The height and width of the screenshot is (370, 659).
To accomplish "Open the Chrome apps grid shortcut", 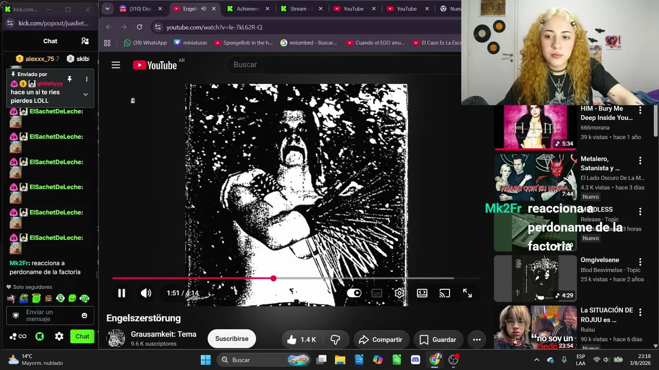I will pos(107,43).
